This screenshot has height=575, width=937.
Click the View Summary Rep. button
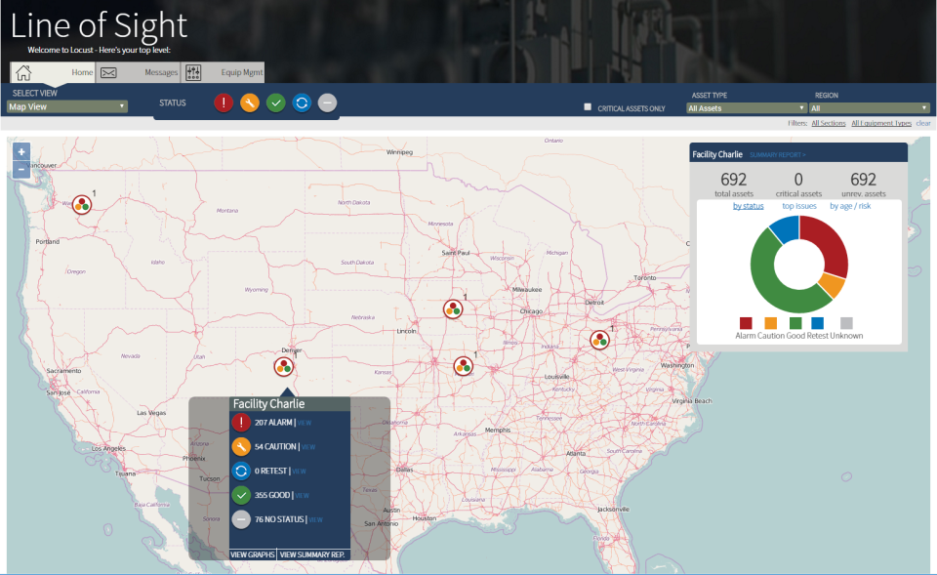point(312,554)
